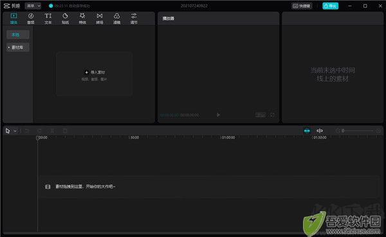
Task: Click the timeline zoom-out icon
Action: coord(338,131)
